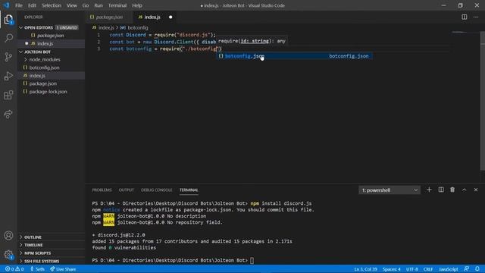This screenshot has width=485, height=273.
Task: Switch to the Problems panel tab
Action: tap(102, 190)
